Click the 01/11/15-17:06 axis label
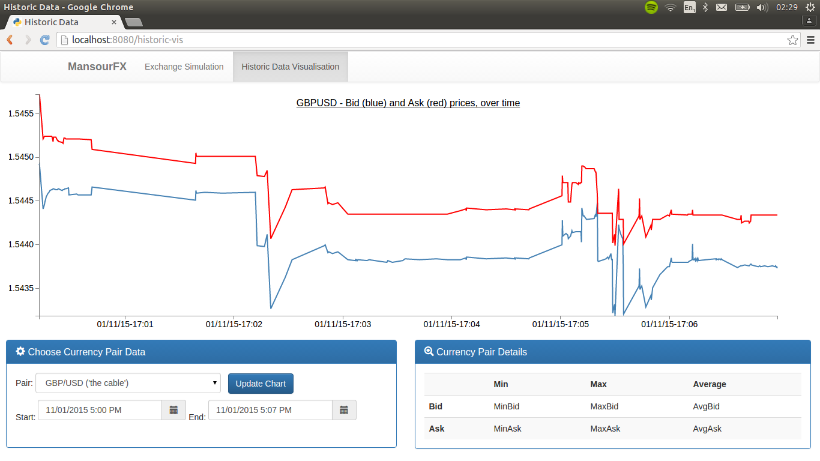 669,324
